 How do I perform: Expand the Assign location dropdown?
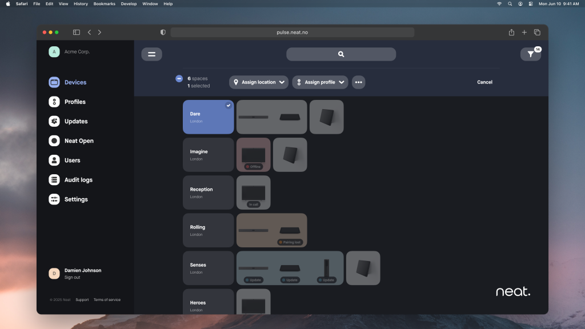tap(259, 82)
